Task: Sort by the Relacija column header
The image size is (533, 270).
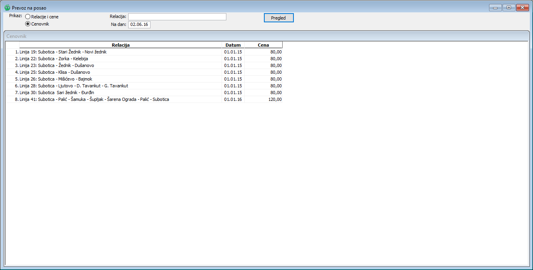Action: (121, 45)
